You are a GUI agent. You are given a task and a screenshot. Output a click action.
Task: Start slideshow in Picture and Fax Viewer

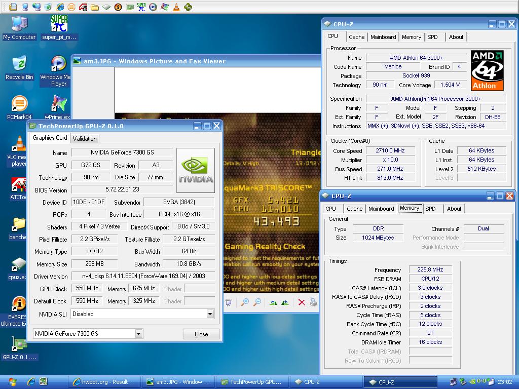click(x=229, y=302)
